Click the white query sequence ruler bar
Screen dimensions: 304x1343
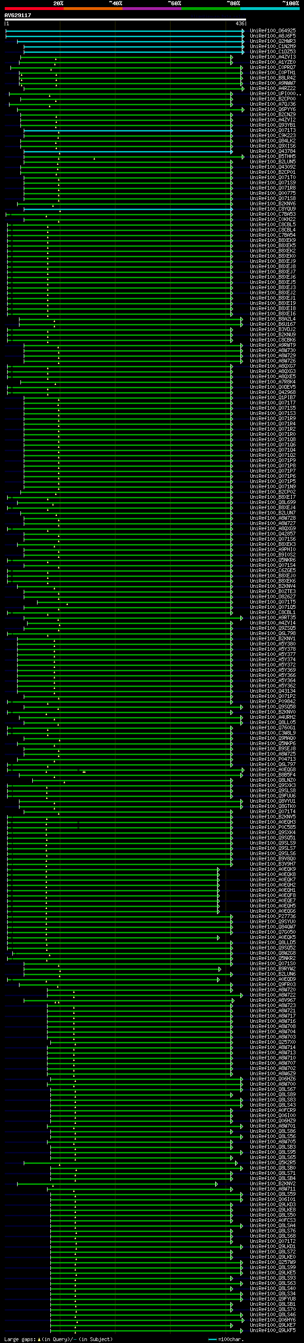point(125,20)
